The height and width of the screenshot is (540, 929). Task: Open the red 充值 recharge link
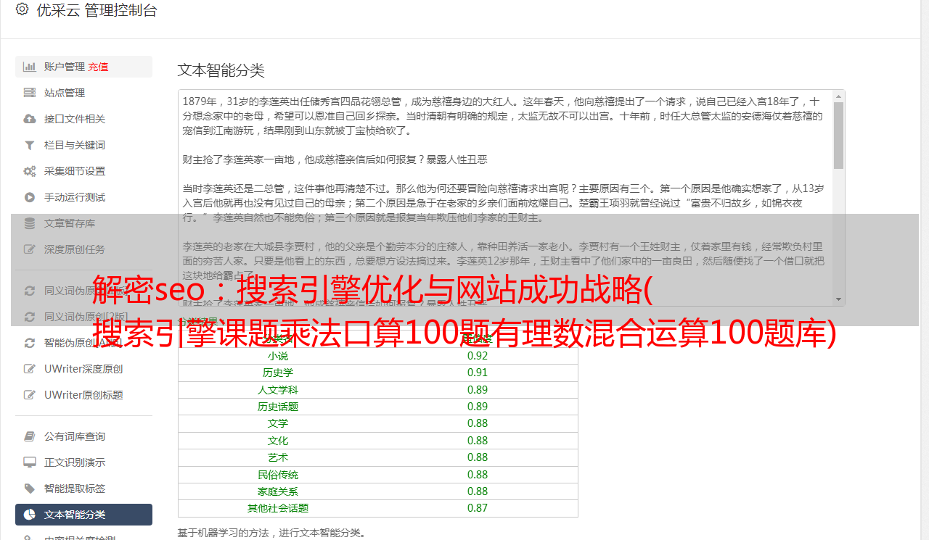[x=98, y=67]
